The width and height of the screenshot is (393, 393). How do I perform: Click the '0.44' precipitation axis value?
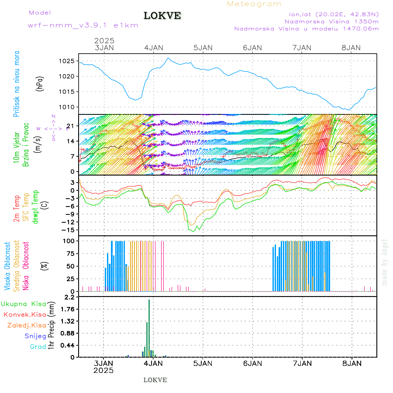click(68, 345)
